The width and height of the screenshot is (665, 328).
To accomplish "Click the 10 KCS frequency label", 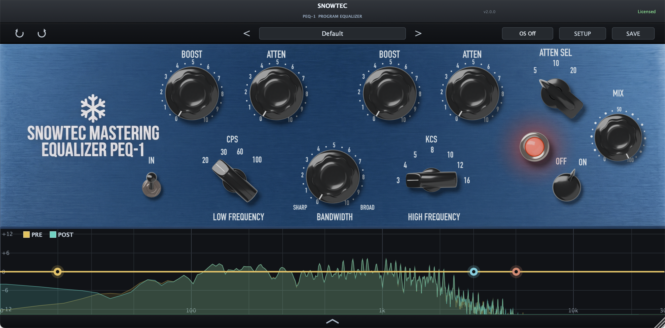I will coord(450,155).
